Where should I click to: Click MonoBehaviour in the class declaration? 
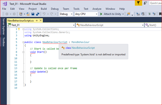[x=80, y=42]
